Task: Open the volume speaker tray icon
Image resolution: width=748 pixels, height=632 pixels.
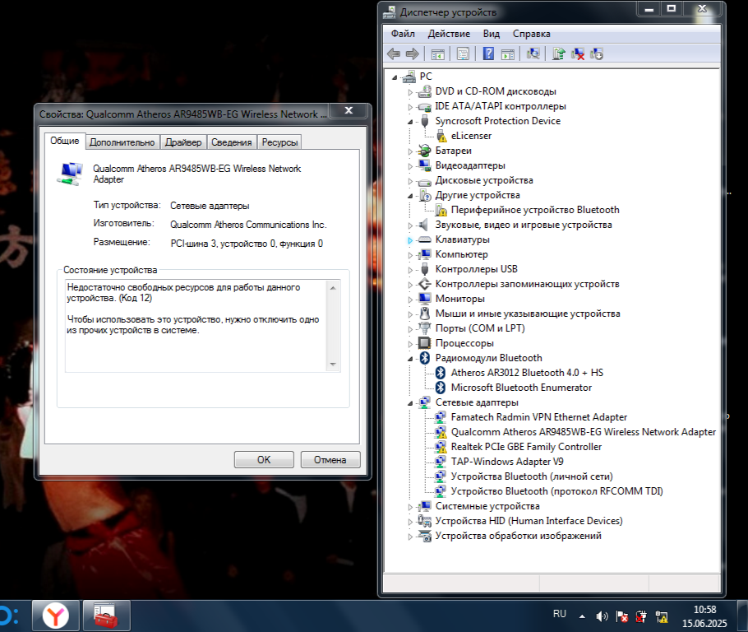Action: (x=602, y=616)
